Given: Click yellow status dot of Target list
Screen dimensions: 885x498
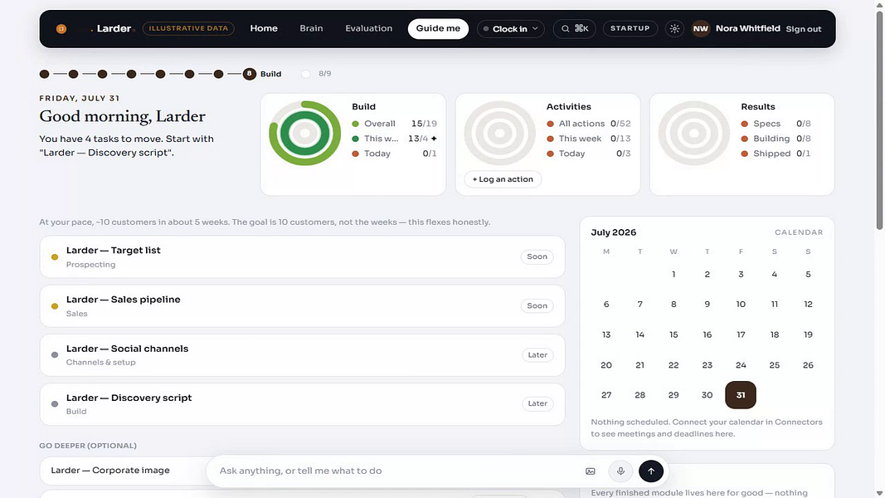Looking at the screenshot, I should point(55,257).
